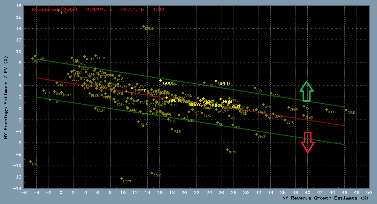Click the HSTM ticker label
This screenshot has width=377, height=204.
click(55, 102)
